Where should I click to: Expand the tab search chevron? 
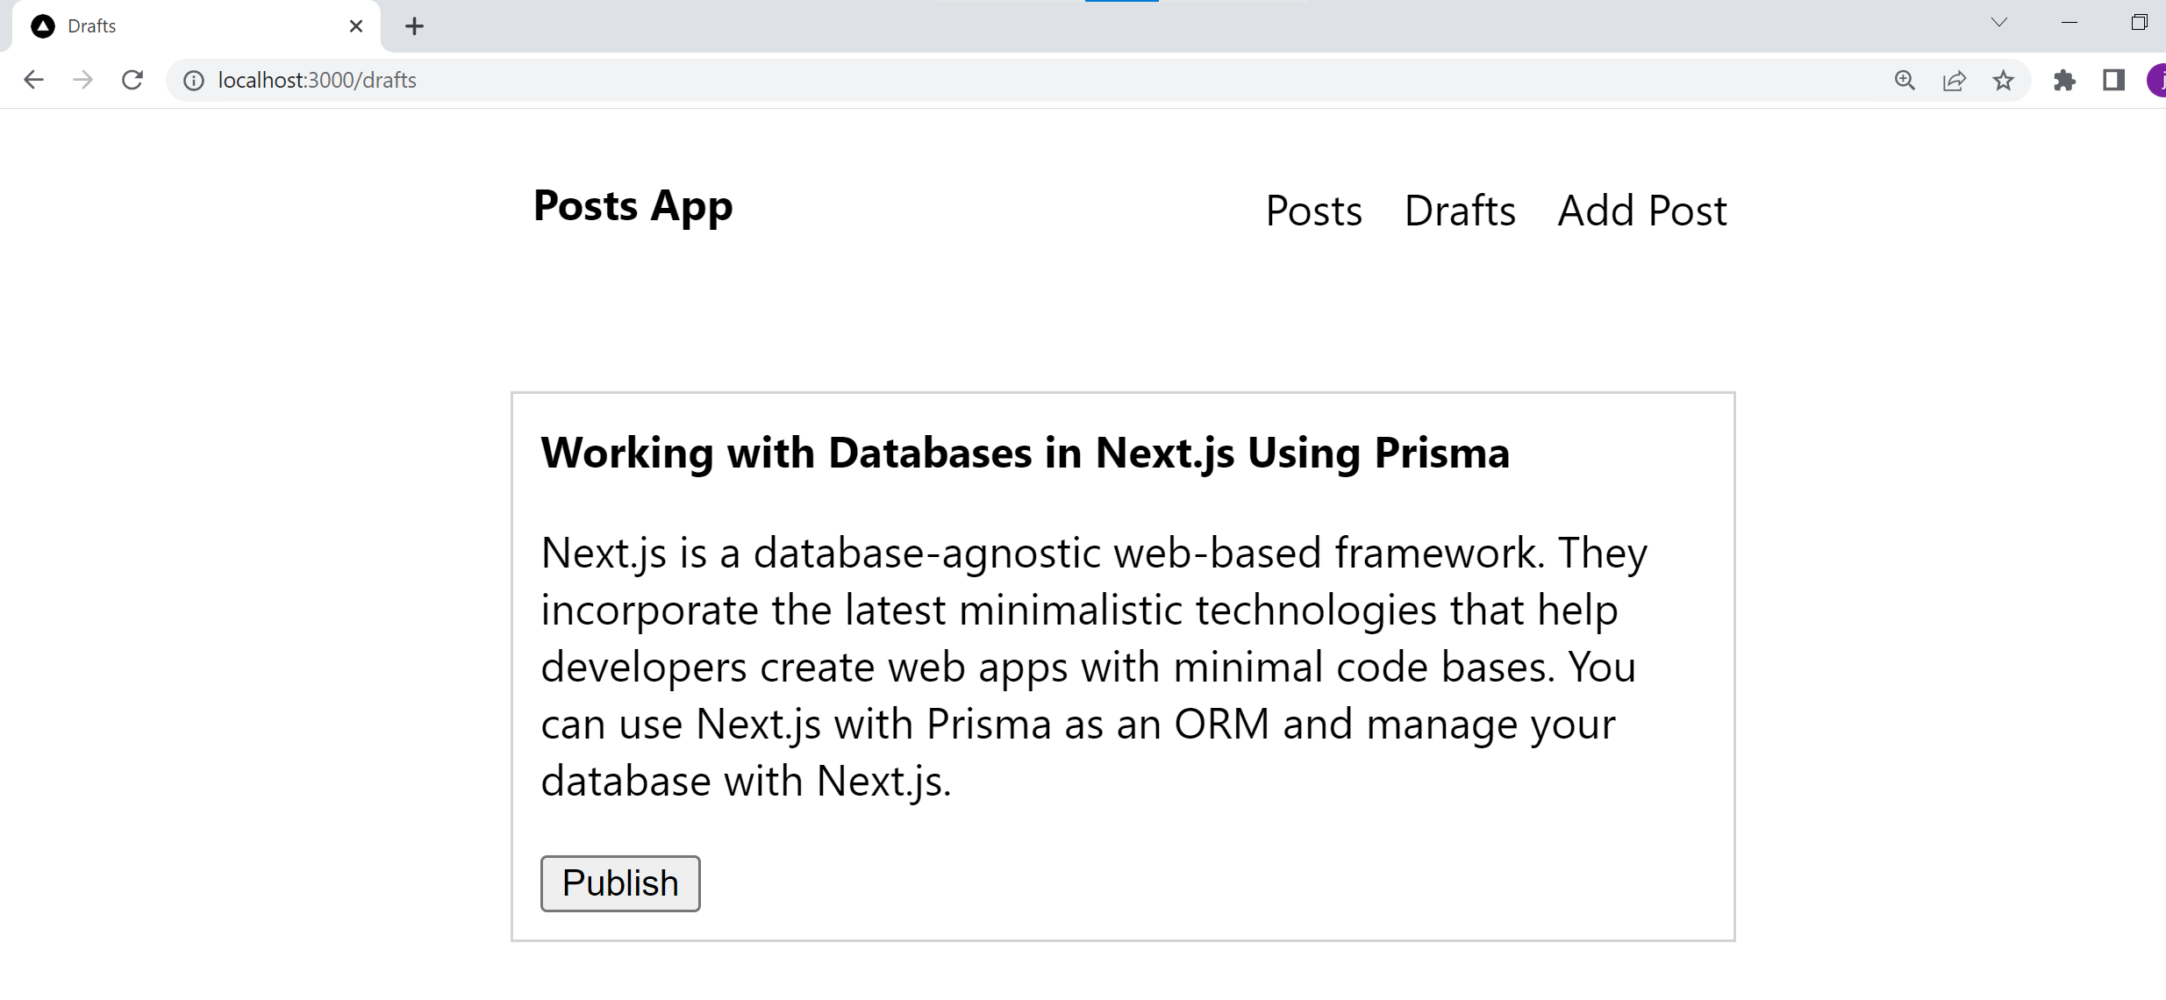click(x=1999, y=23)
